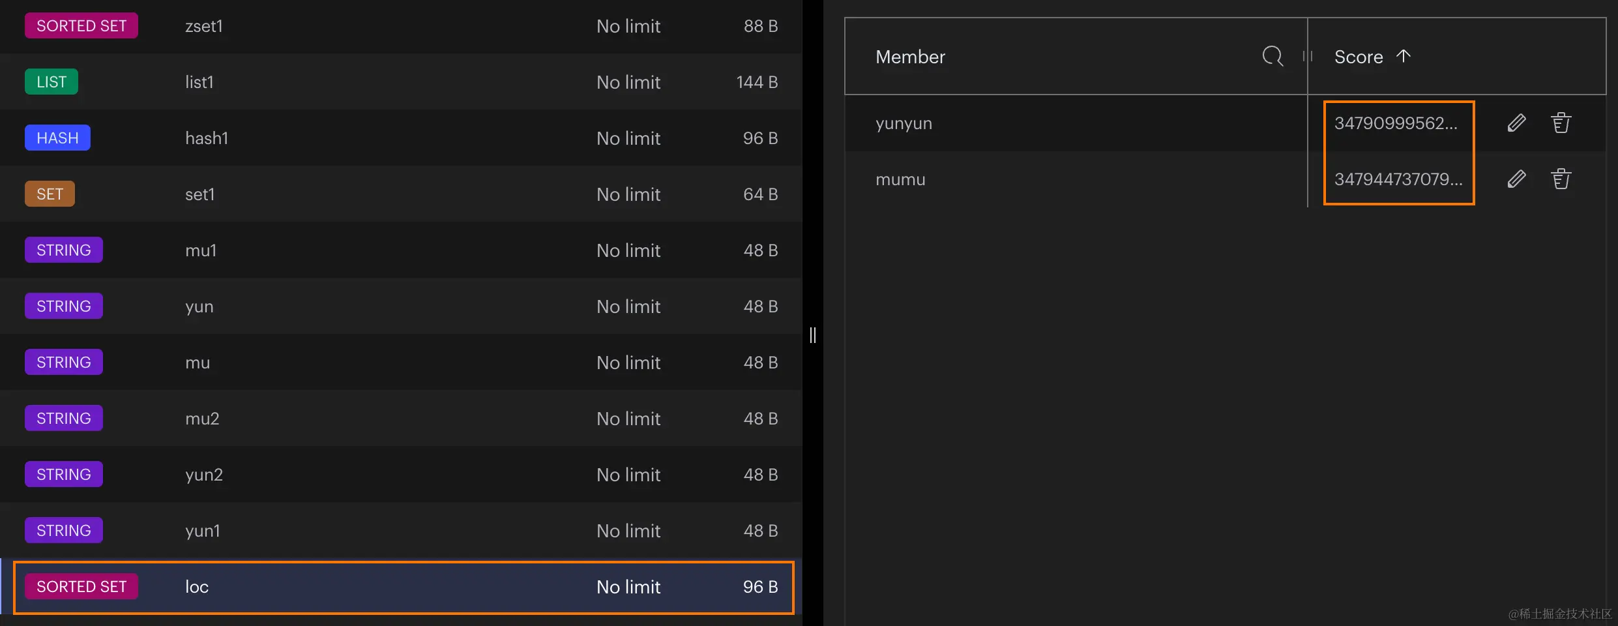Click the truncated score of mumu
Viewport: 1618px width, 626px height.
[x=1398, y=179]
